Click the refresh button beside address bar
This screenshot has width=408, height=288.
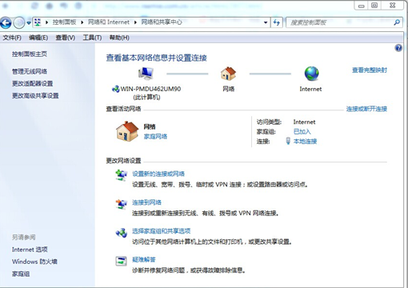pyautogui.click(x=277, y=22)
